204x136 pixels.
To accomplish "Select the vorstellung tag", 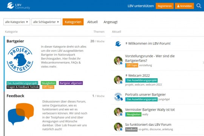I will pyautogui.click(x=145, y=65).
